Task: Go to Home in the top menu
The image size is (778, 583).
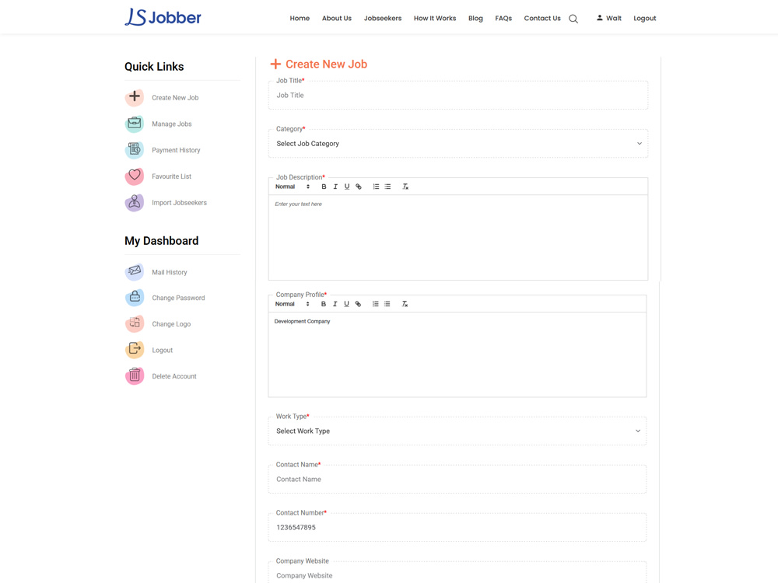Action: (300, 19)
